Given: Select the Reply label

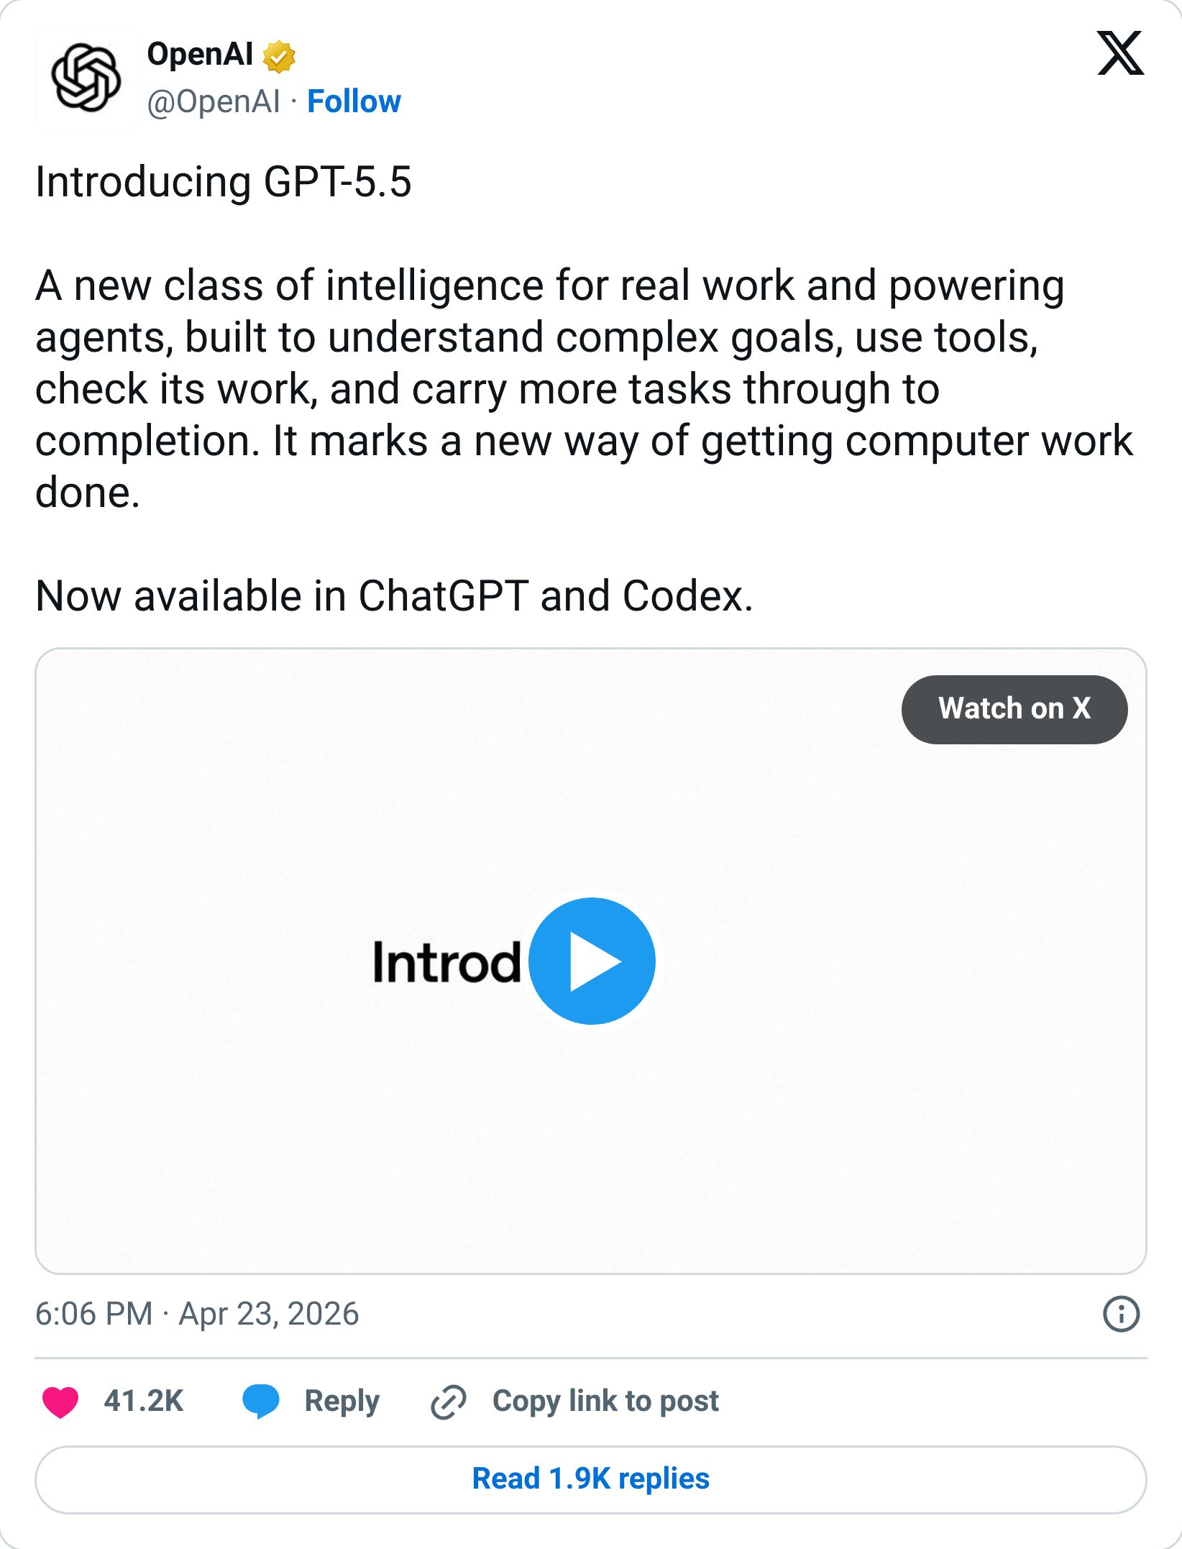Looking at the screenshot, I should coord(341,1400).
